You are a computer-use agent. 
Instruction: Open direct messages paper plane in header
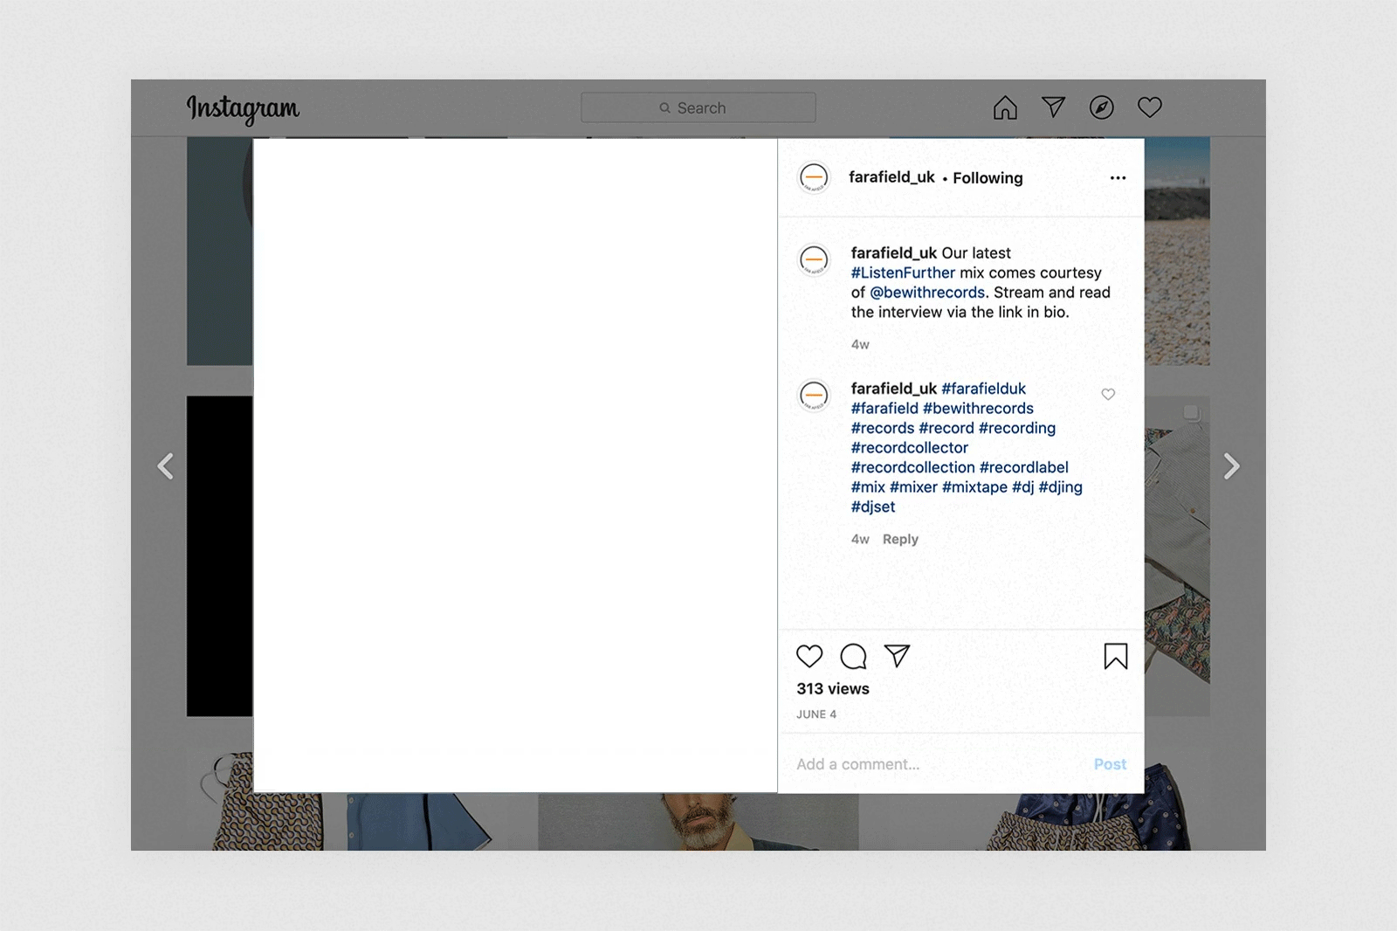(x=1053, y=107)
